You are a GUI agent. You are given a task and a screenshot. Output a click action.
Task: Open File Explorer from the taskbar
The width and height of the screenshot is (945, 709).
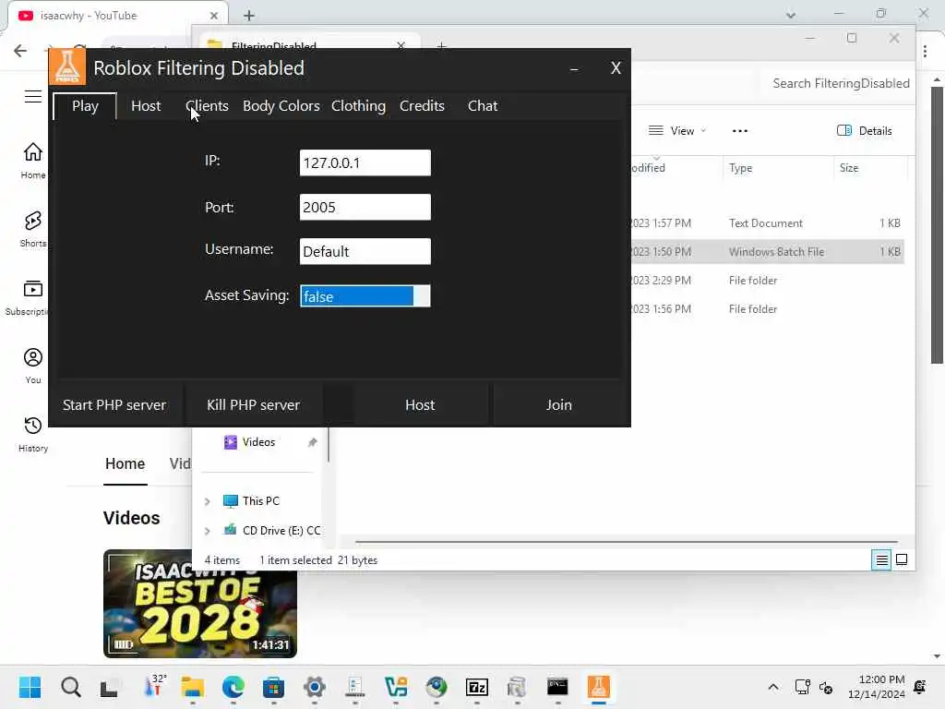pyautogui.click(x=192, y=687)
